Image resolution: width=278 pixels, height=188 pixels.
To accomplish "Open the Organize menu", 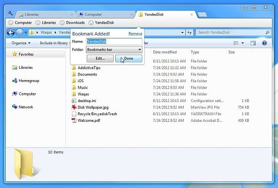I will 21,43.
